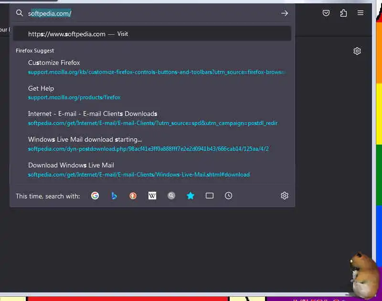The image size is (382, 301).
Task: Search in History clock icon
Action: tap(229, 196)
